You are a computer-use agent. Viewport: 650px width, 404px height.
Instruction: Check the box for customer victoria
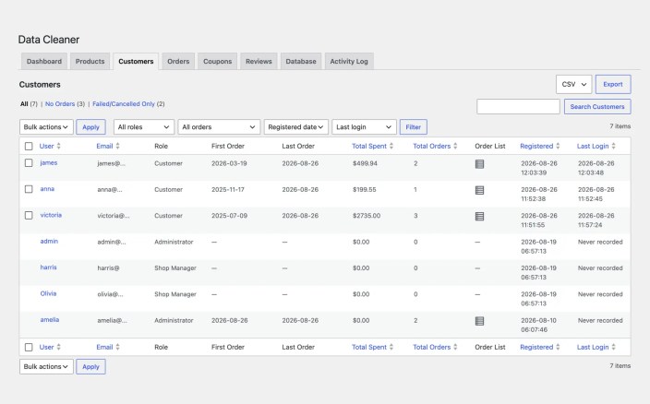click(29, 215)
